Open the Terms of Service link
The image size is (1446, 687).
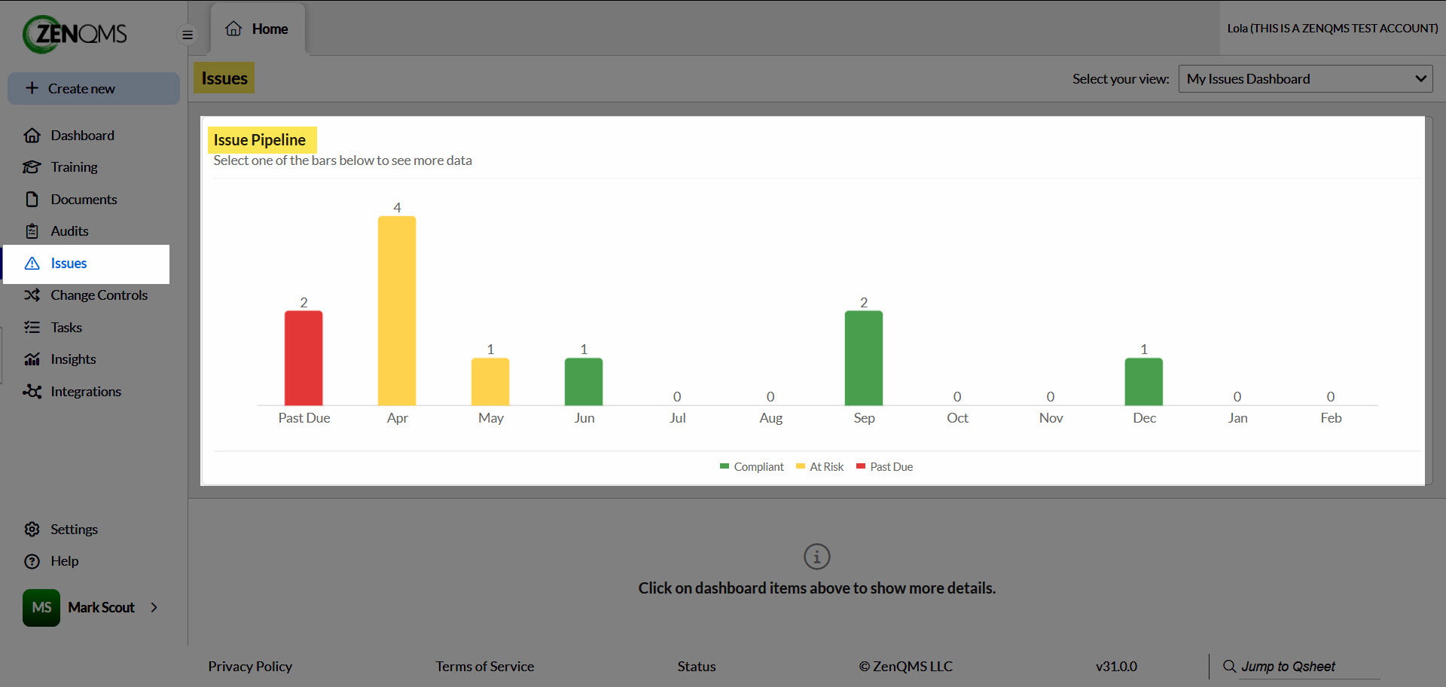(484, 667)
